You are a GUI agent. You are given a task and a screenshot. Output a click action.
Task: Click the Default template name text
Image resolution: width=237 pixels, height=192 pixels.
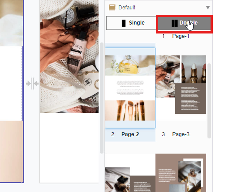127,8
